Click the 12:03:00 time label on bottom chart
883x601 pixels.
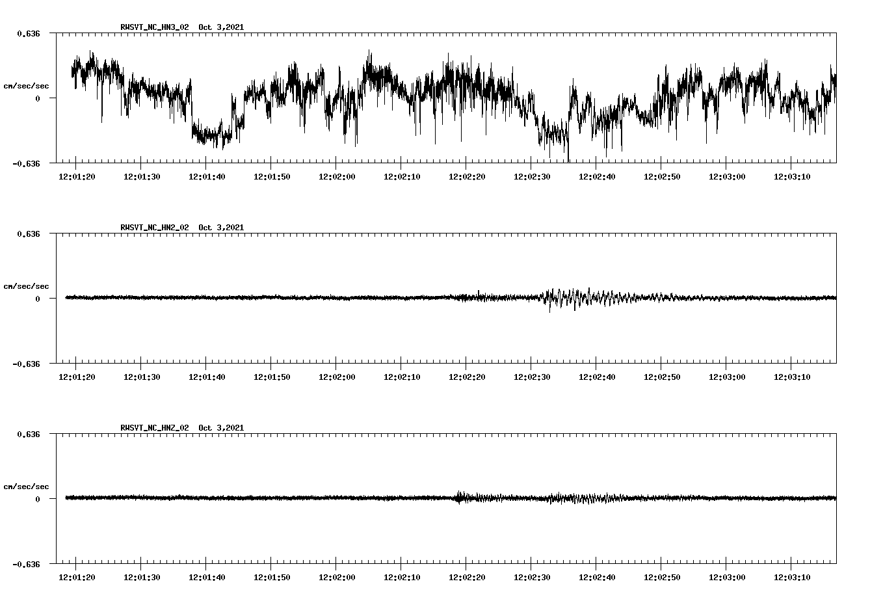tap(727, 578)
